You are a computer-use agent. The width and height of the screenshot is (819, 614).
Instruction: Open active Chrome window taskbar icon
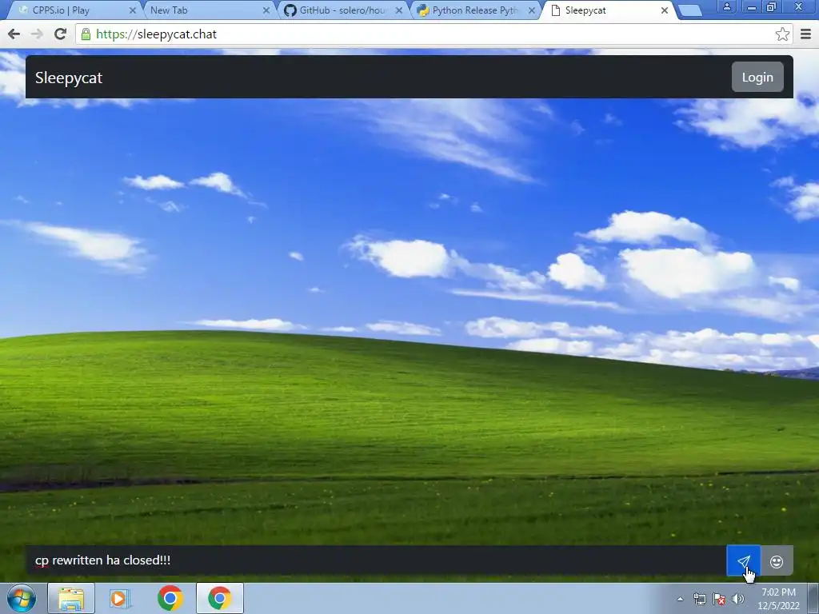point(220,598)
